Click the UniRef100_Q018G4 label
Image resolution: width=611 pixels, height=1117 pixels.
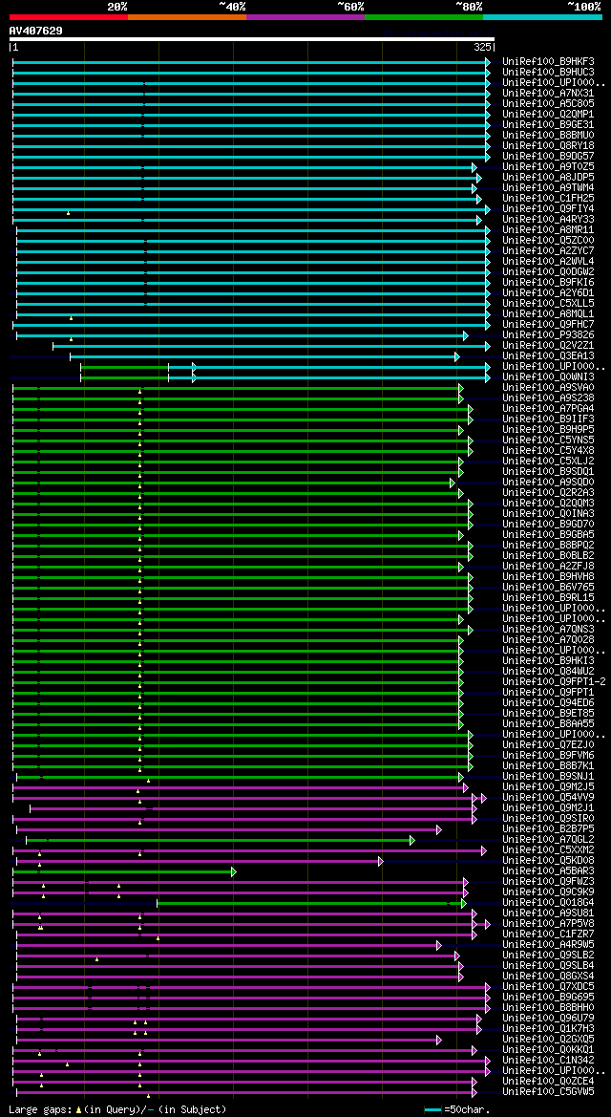point(548,903)
